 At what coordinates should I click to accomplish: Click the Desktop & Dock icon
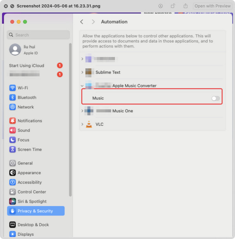point(13,225)
